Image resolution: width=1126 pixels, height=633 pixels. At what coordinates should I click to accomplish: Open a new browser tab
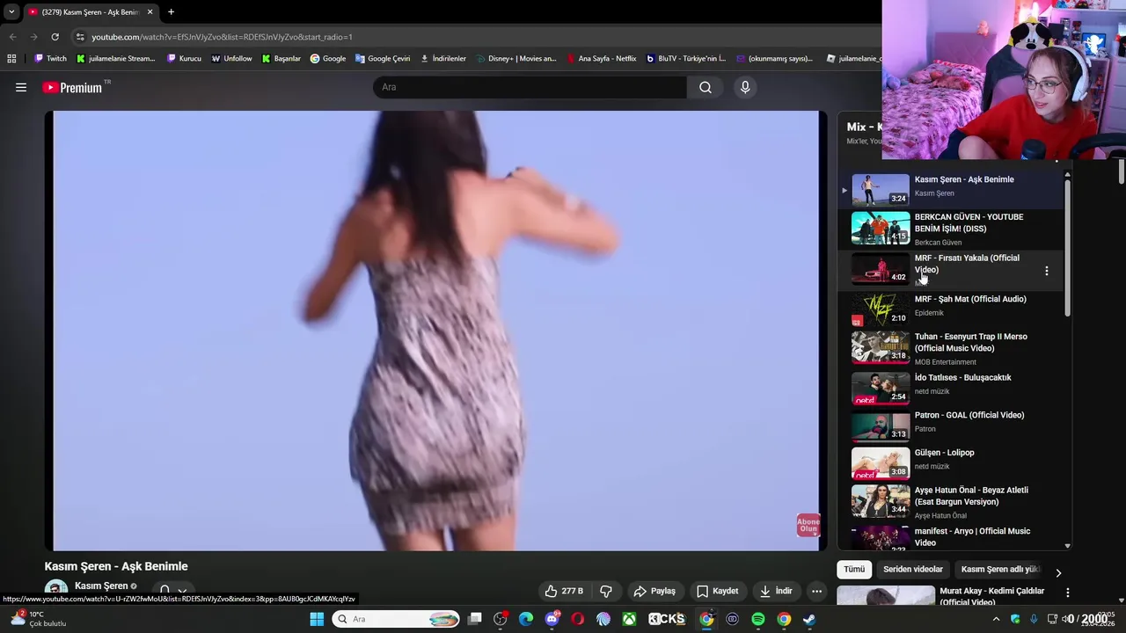[171, 12]
